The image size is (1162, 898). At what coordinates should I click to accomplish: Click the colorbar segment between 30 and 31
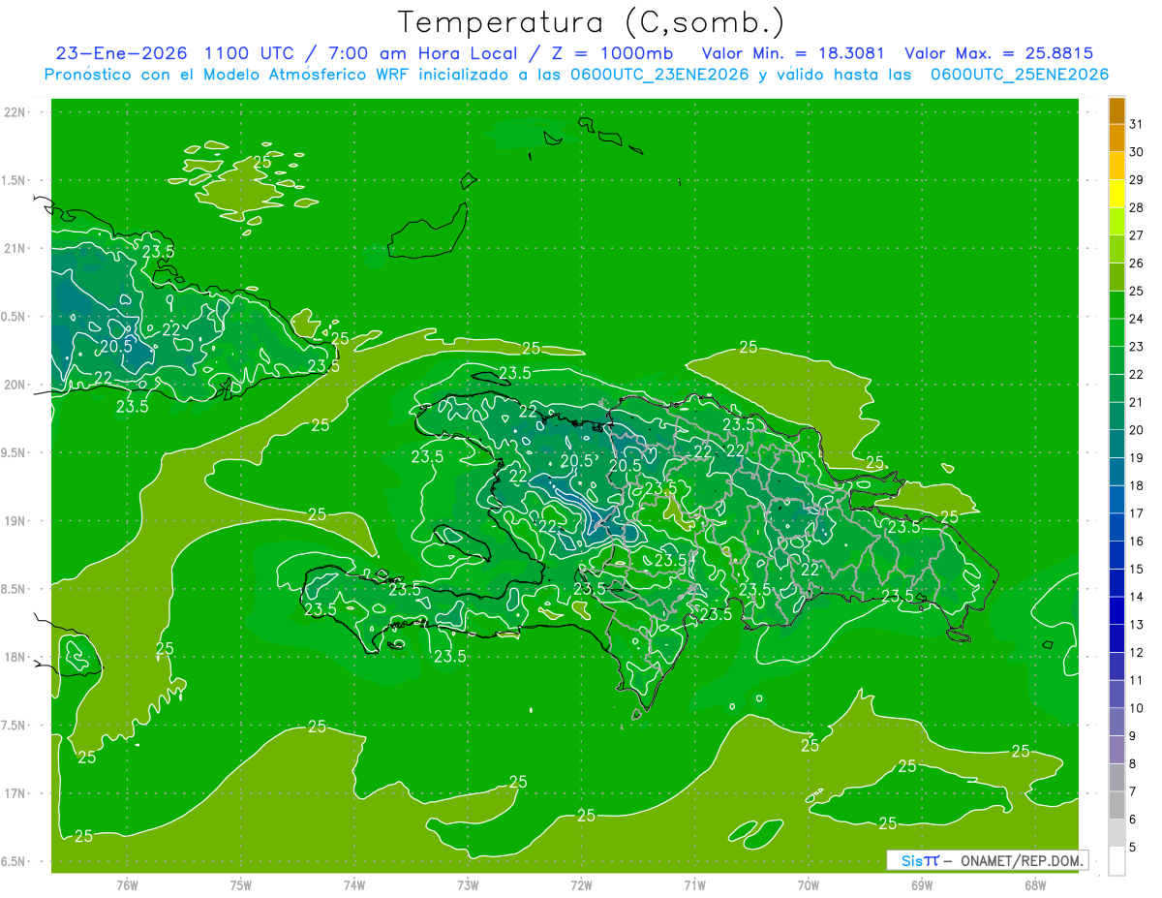point(1116,138)
